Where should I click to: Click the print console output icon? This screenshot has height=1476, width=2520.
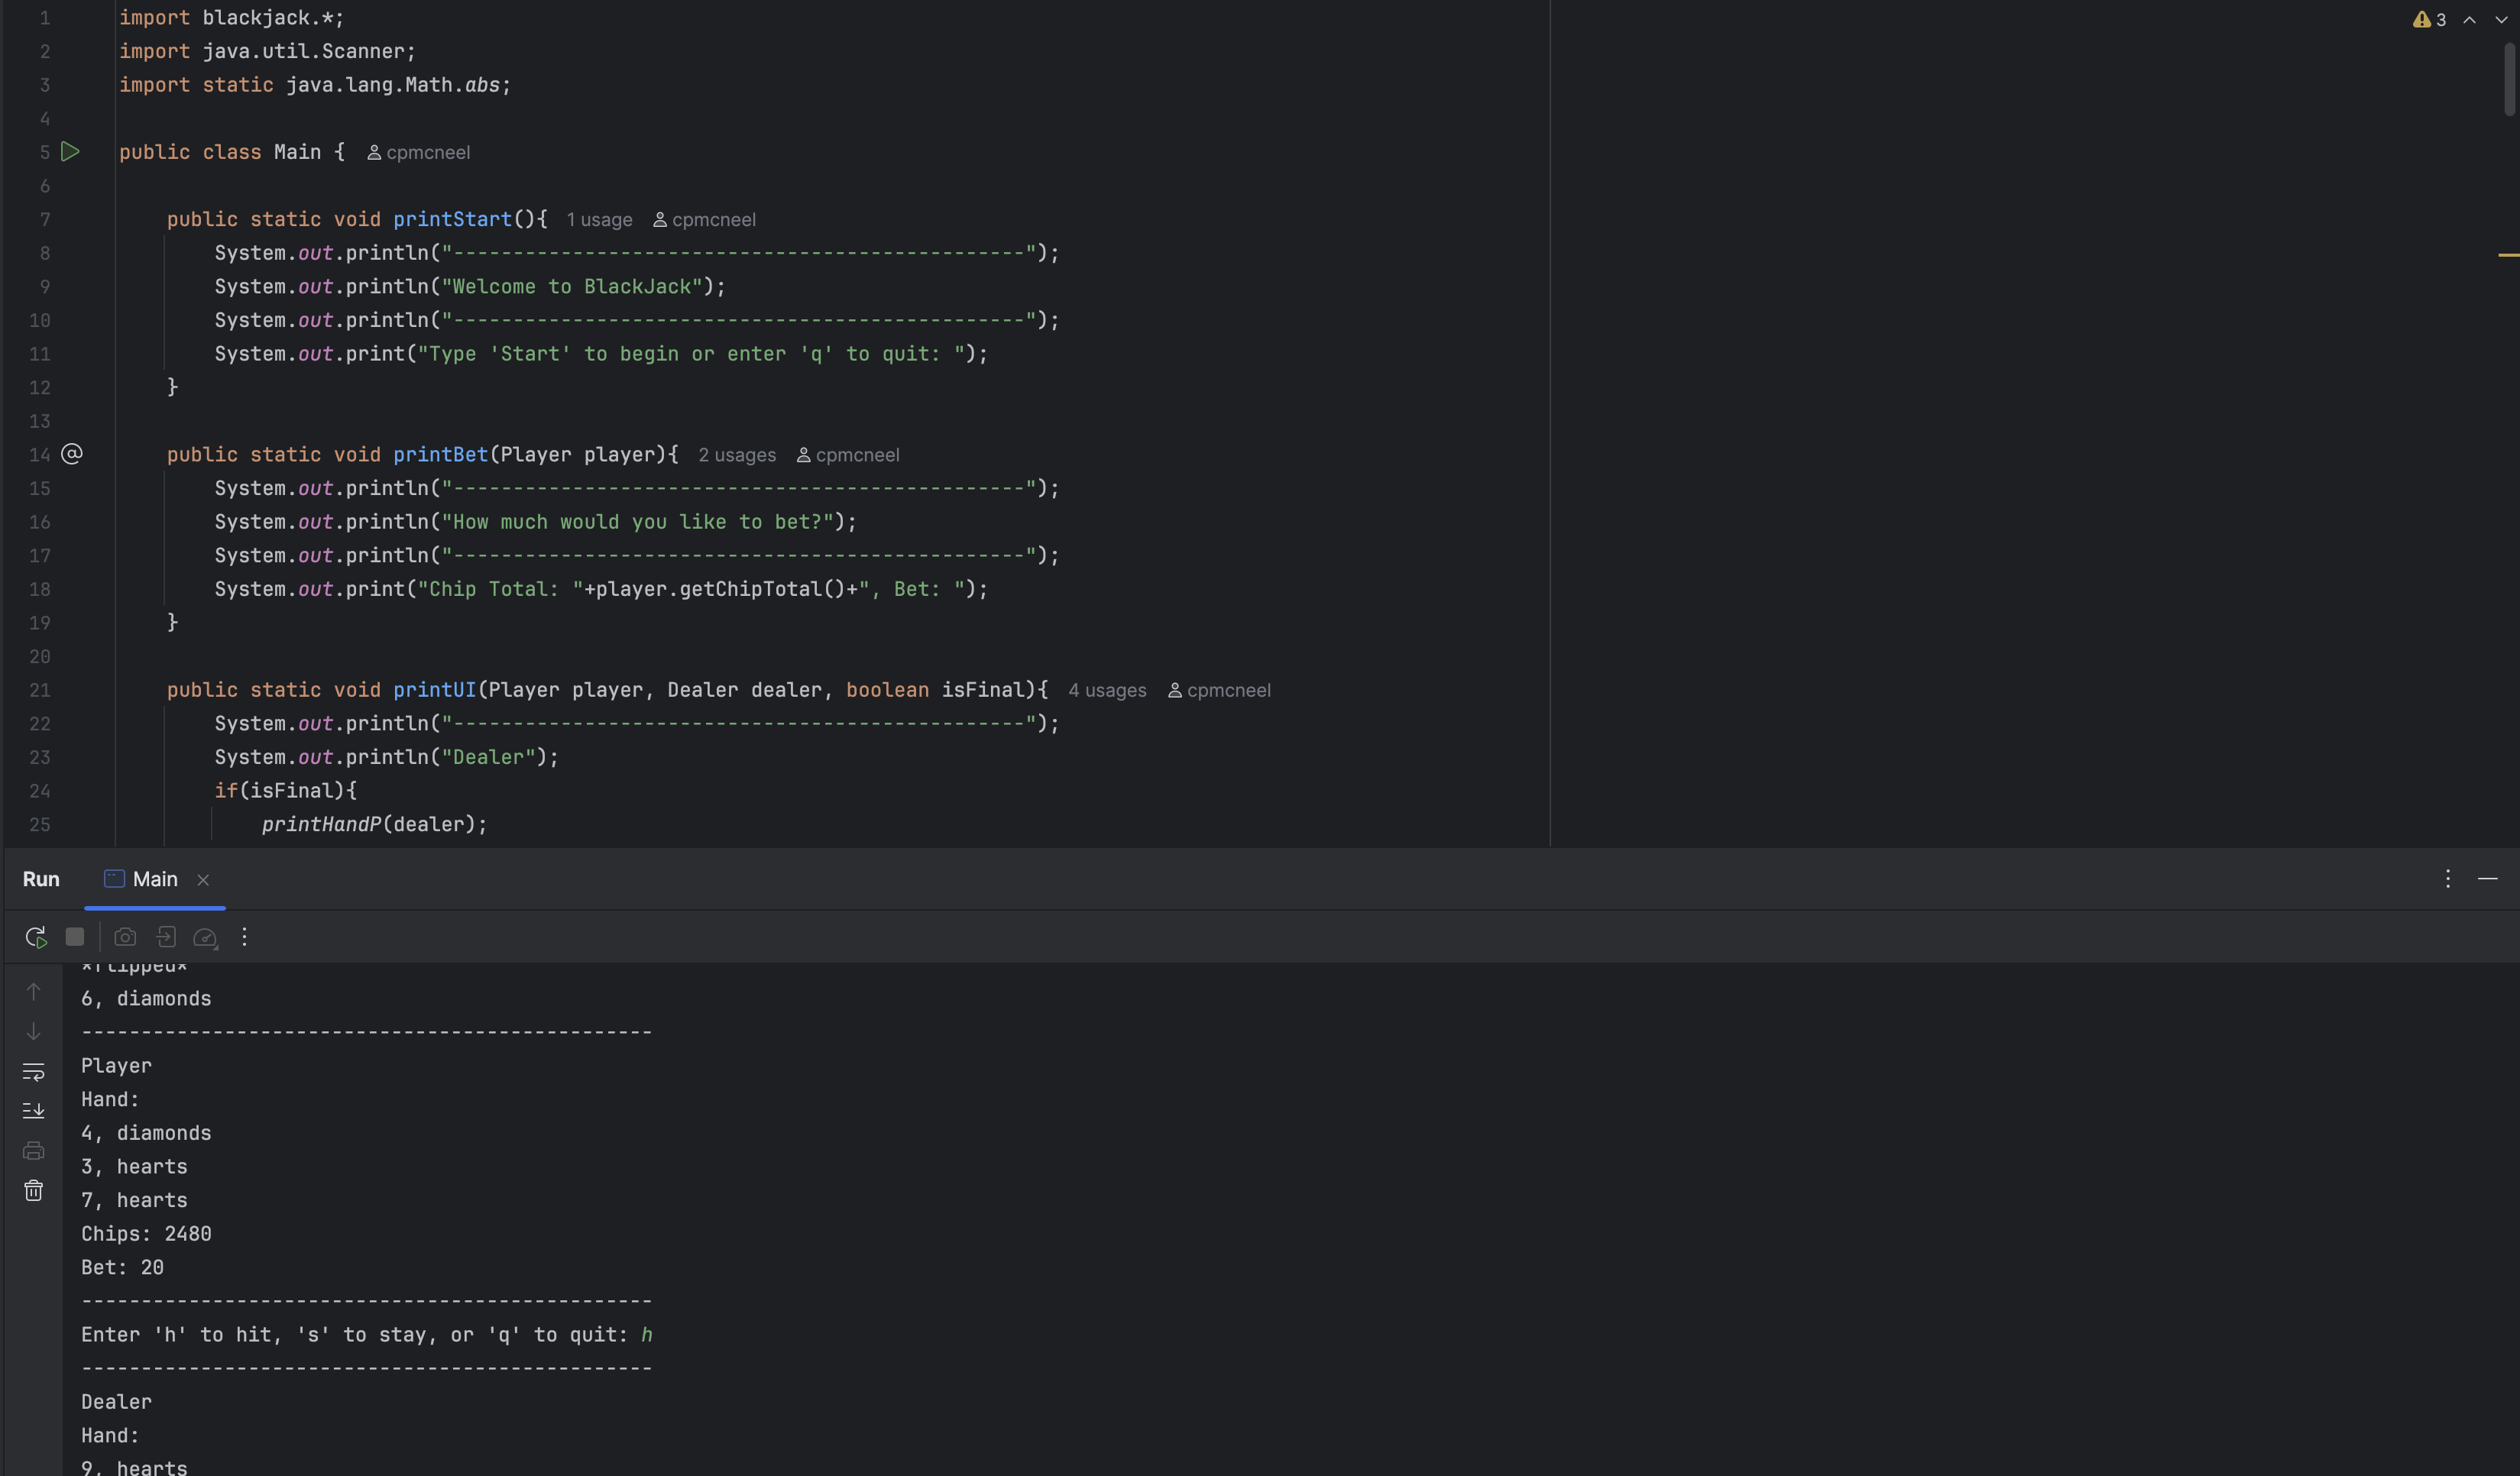click(x=33, y=1150)
